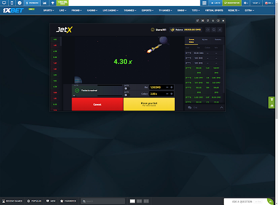The image size is (278, 205).
Task: Click the fifth icon in game toolbar
Action: 218,21
